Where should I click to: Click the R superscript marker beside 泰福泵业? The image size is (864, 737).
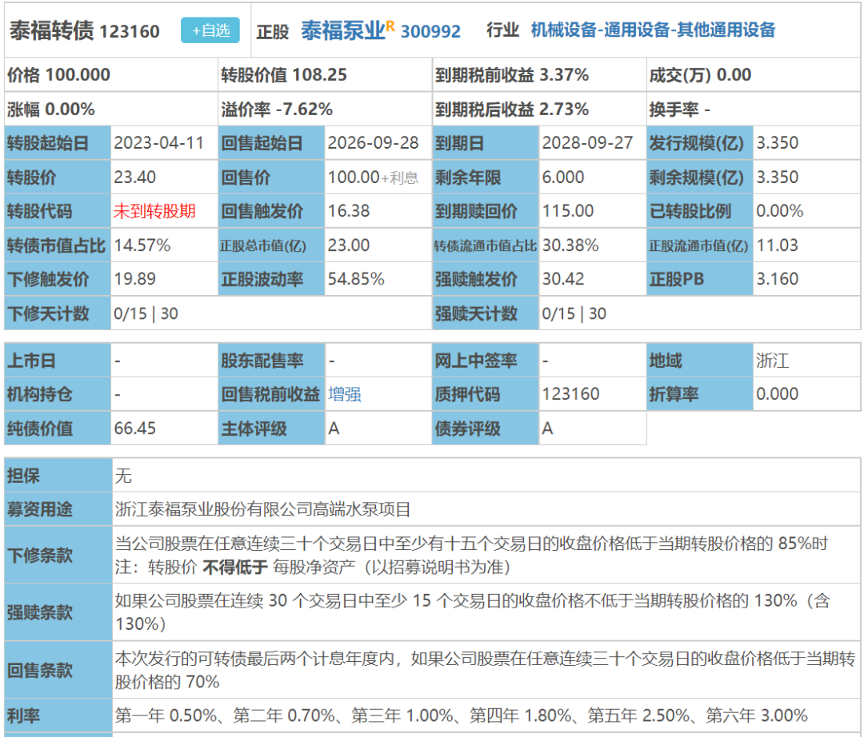[x=390, y=26]
